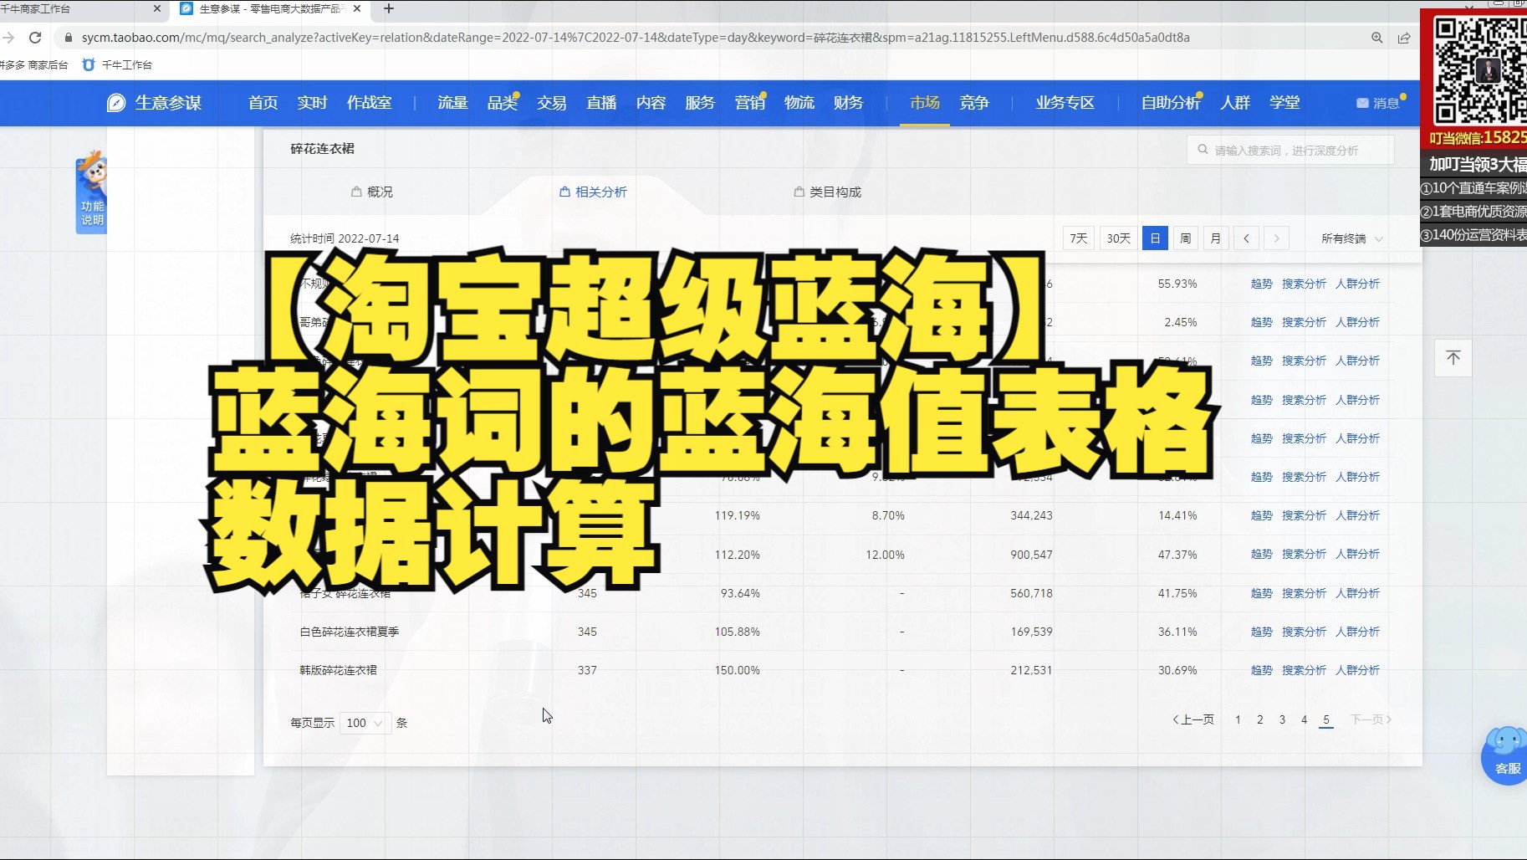Click the back-to-top arrow icon

[x=1453, y=358]
